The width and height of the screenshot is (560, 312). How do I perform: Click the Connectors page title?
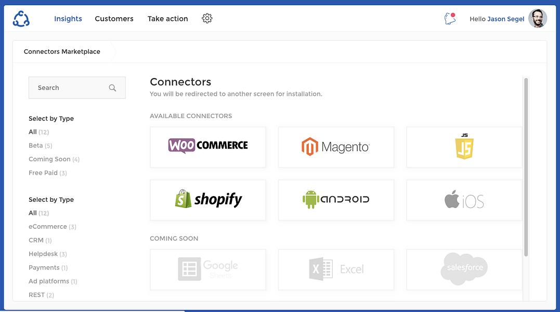(180, 82)
